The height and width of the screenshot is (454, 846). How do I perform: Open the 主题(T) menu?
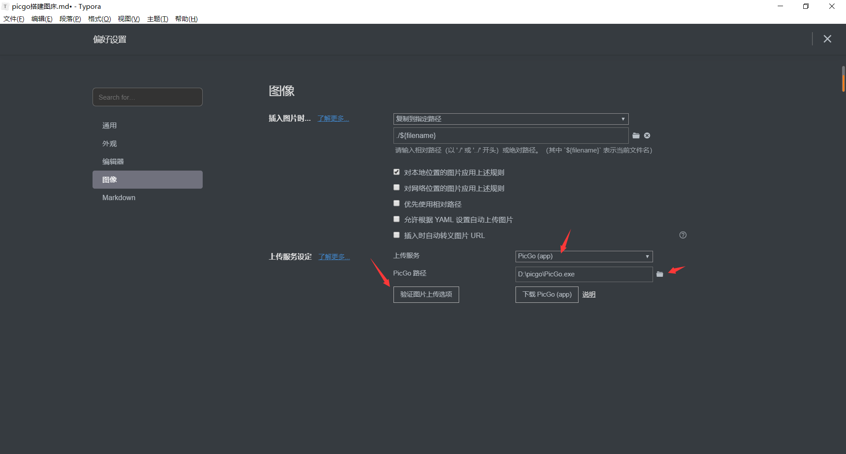click(157, 19)
